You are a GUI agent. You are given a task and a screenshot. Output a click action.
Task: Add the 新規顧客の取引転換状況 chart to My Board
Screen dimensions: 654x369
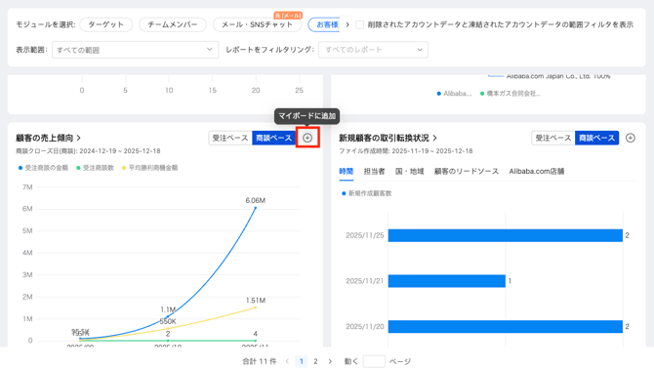[631, 138]
